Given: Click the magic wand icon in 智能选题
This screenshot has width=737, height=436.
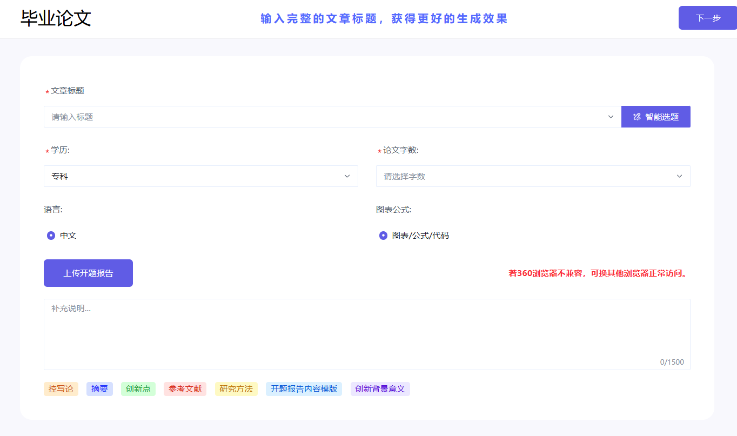Looking at the screenshot, I should tap(636, 117).
